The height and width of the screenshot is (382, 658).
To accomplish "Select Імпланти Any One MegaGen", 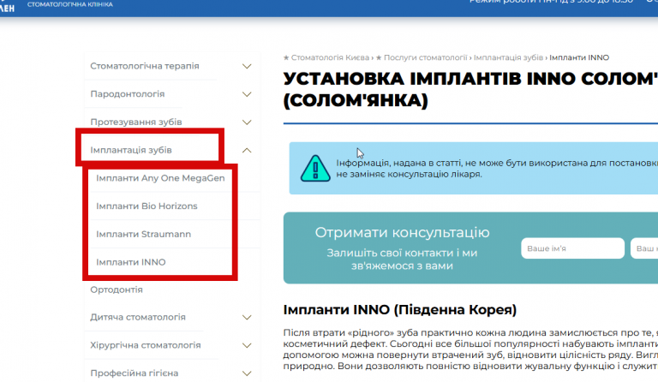I will coord(160,178).
